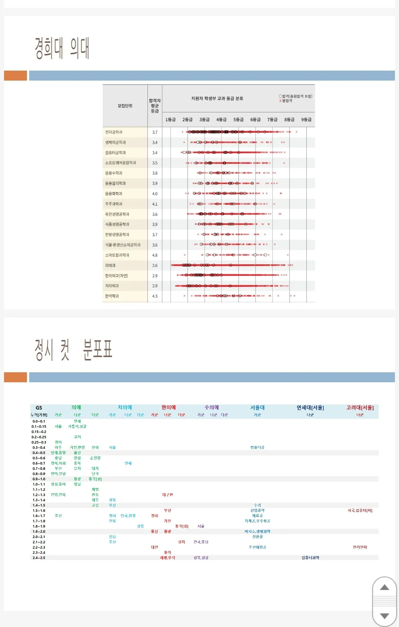The width and height of the screenshot is (399, 627).
Task: Select the 한약학과 row label
Action: [x=112, y=296]
